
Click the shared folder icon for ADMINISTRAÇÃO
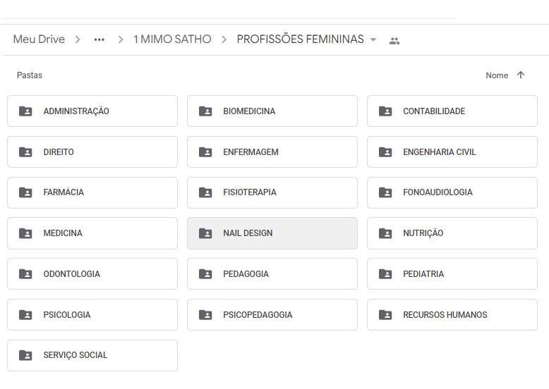pyautogui.click(x=25, y=111)
